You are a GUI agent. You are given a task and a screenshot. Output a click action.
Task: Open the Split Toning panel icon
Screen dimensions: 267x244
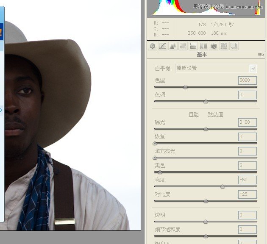[193, 46]
